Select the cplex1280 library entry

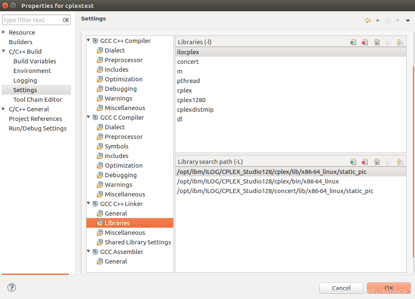pos(191,100)
